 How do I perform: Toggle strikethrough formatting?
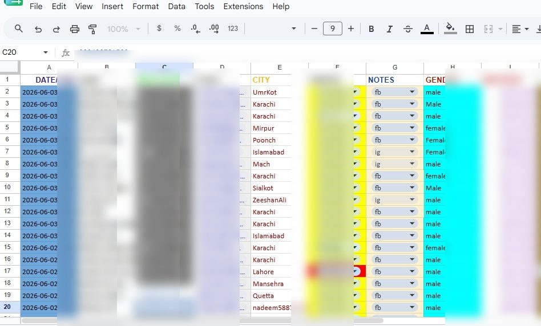408,29
